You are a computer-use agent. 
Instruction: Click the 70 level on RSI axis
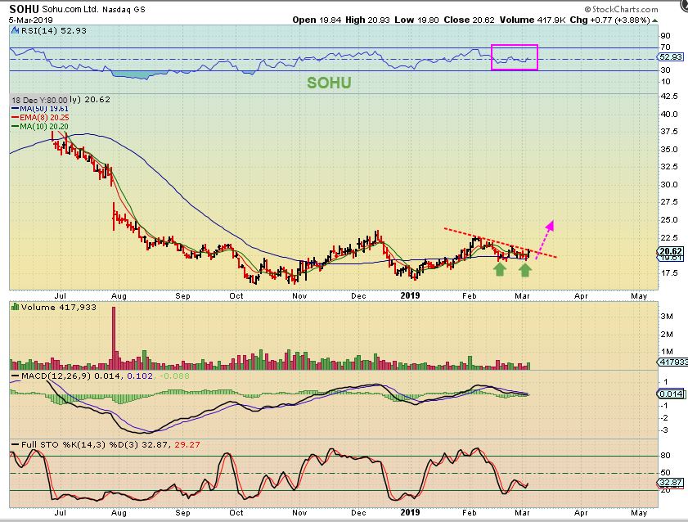click(665, 47)
